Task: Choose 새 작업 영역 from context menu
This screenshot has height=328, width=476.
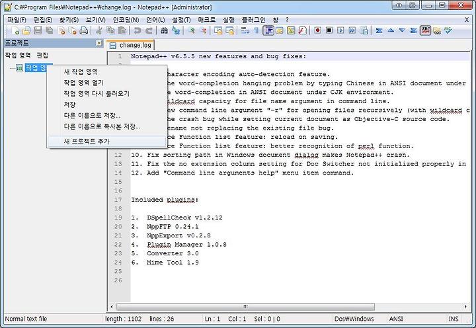Action: coord(107,71)
